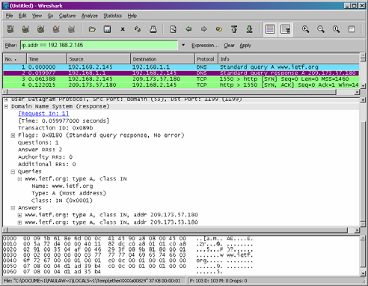Open the View menu
368x286 pixels.
(37, 16)
